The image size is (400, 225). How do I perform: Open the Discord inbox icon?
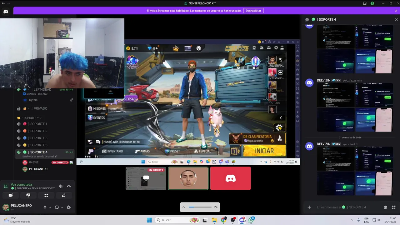365,3
